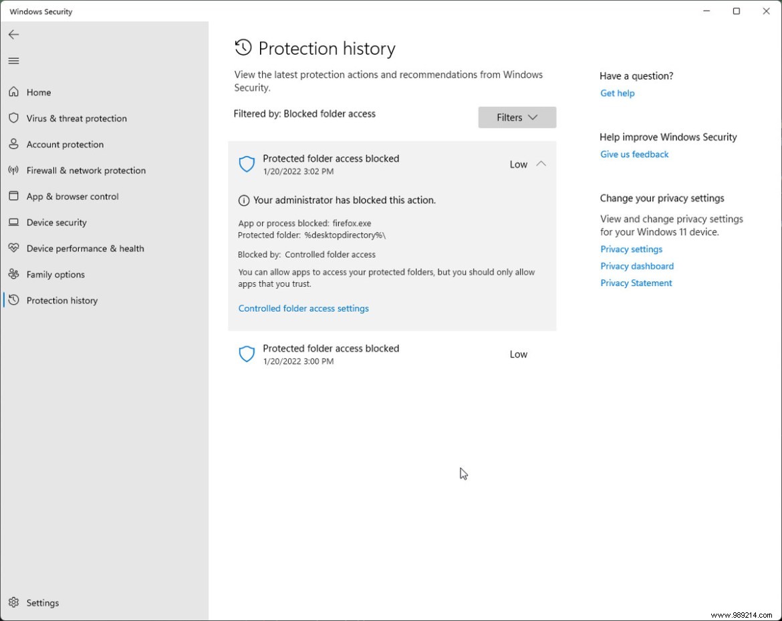Click the Get help link

click(x=617, y=93)
